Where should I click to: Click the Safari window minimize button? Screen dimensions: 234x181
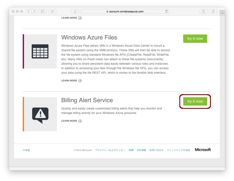coord(17,11)
